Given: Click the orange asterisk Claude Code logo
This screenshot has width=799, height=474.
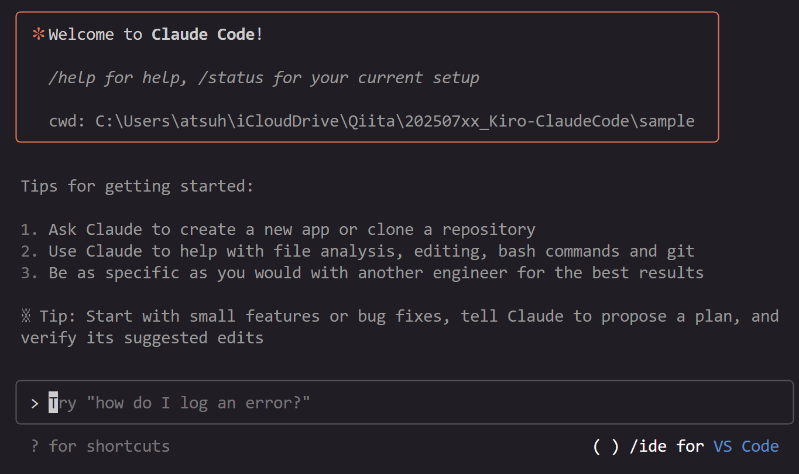Looking at the screenshot, I should (37, 34).
